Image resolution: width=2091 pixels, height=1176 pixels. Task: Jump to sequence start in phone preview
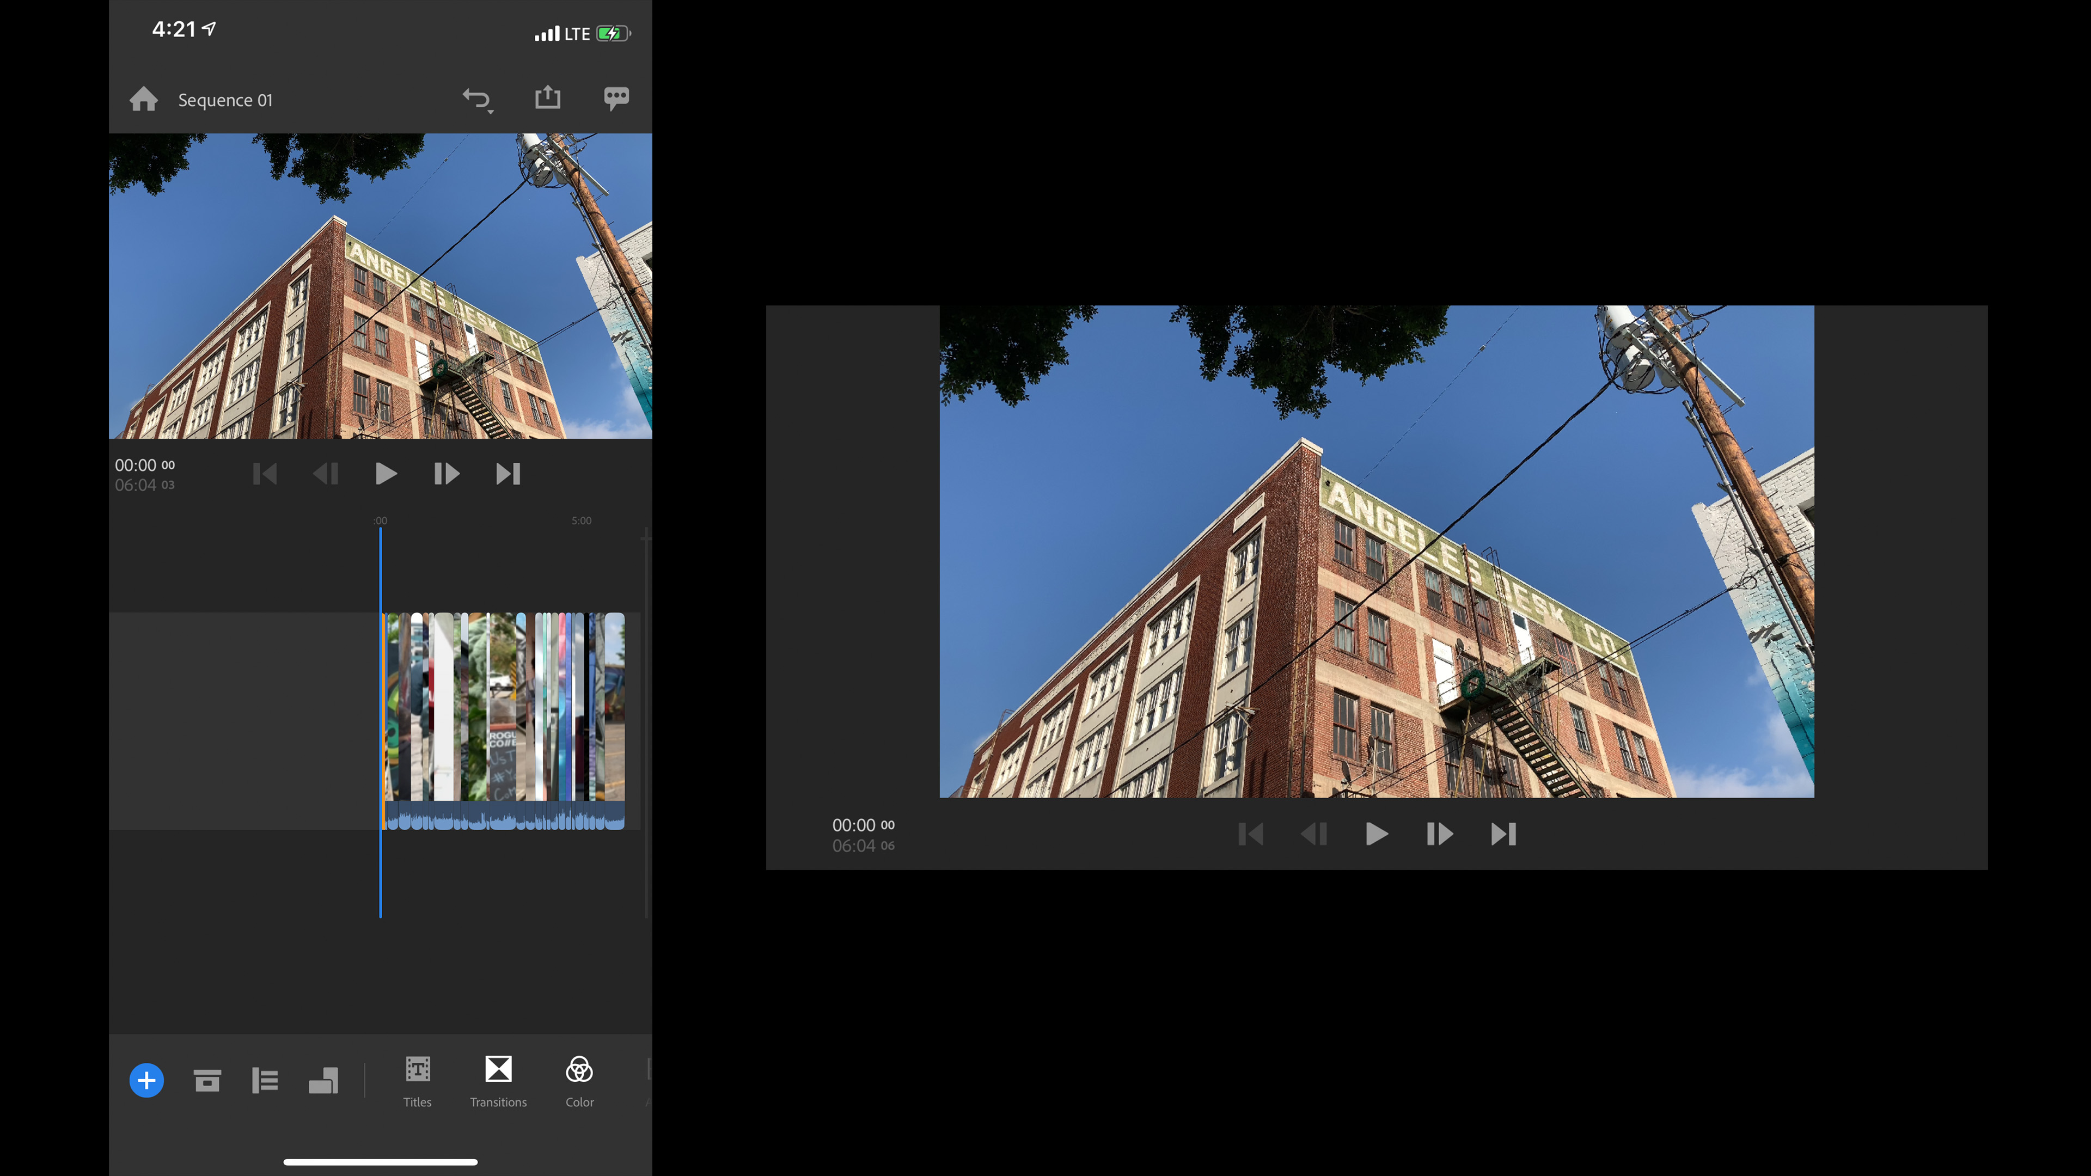tap(265, 474)
